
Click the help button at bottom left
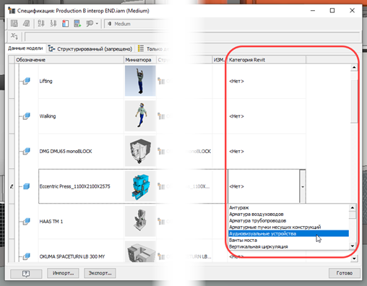[x=26, y=274]
